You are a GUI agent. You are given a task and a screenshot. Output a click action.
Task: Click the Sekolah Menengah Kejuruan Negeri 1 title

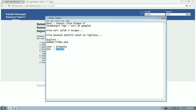(x=16, y=16)
